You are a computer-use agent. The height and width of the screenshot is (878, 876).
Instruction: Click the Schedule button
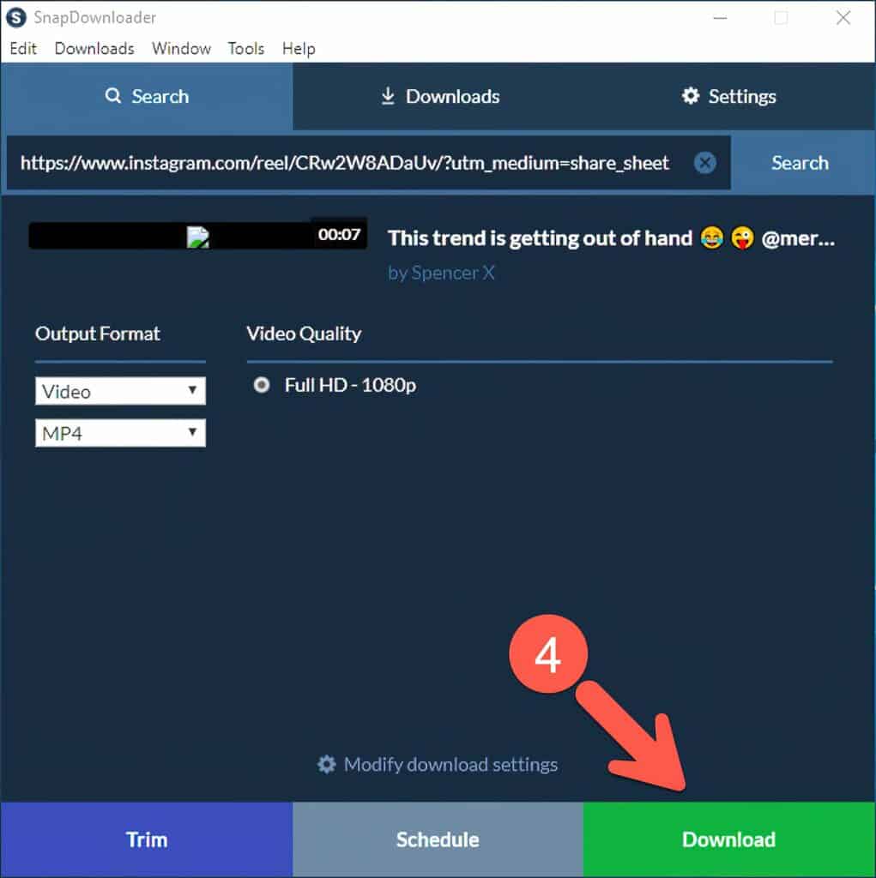point(438,839)
